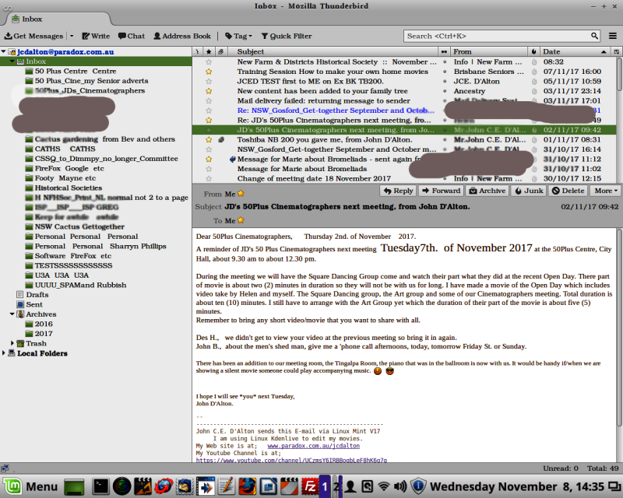The image size is (623, 498).
Task: Launch Firefox from the taskbar
Action: (x=247, y=486)
